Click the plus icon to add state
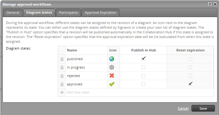Image resolution: width=219 pixels, height=115 pixels. tap(62, 92)
